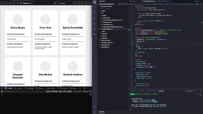203x114 pixels.
Task: Switch to the Inspector devtools tab
Action: 19,88
